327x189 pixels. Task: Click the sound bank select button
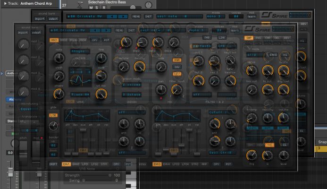click(35, 33)
